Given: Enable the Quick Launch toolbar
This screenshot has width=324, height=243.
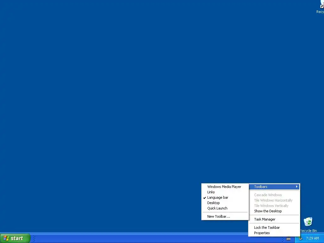Looking at the screenshot, I should (225, 208).
